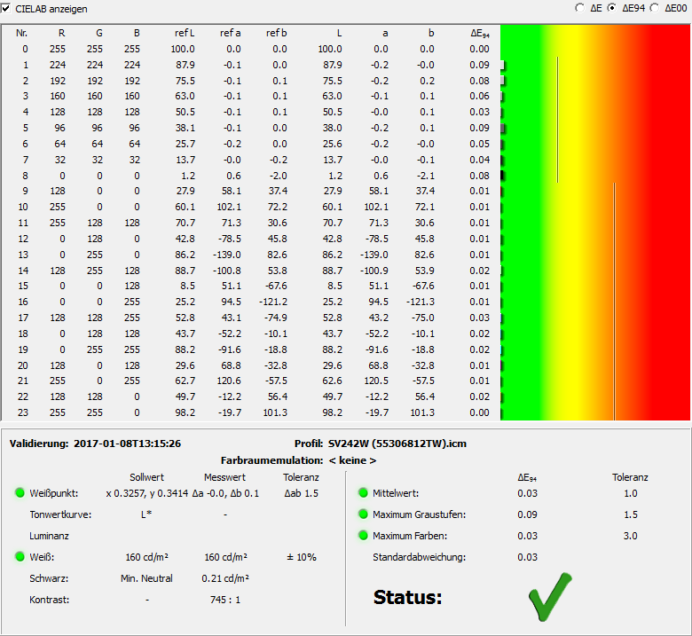Click the green indicator beside Weiß luminance
Screen dimensions: 692x636
(20, 557)
